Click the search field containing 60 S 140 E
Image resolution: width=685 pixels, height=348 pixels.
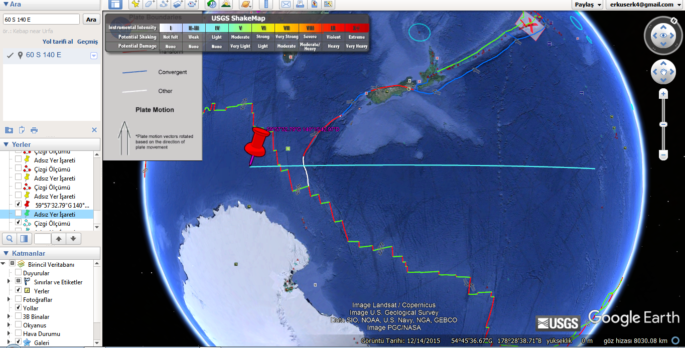pos(41,20)
